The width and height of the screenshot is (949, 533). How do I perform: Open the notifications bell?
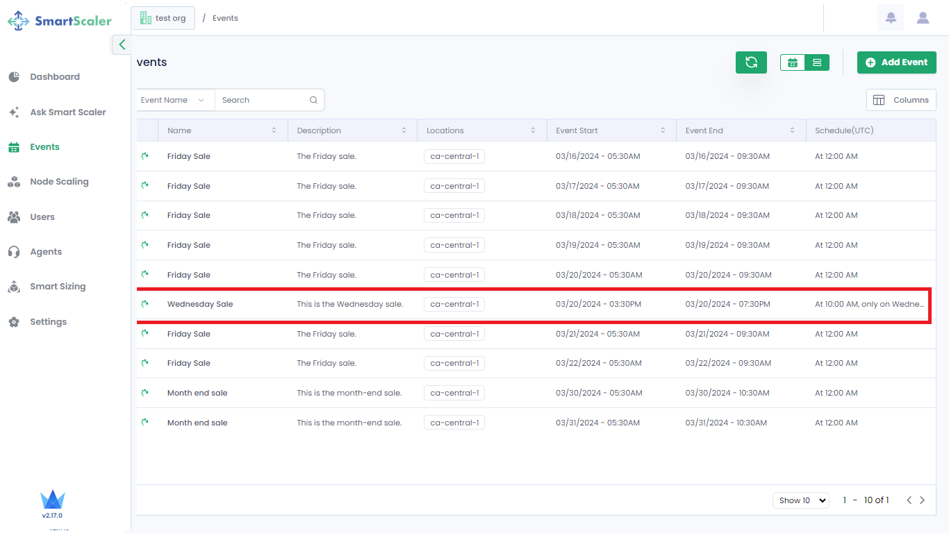891,18
